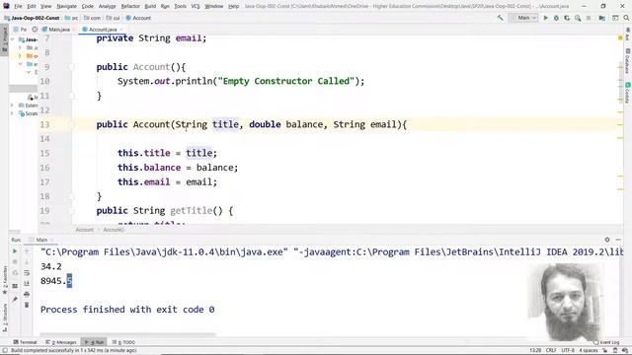632x355 pixels.
Task: Open the Navigate menu
Action: click(x=66, y=6)
